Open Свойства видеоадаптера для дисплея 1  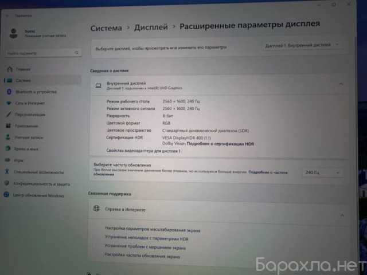click(144, 151)
